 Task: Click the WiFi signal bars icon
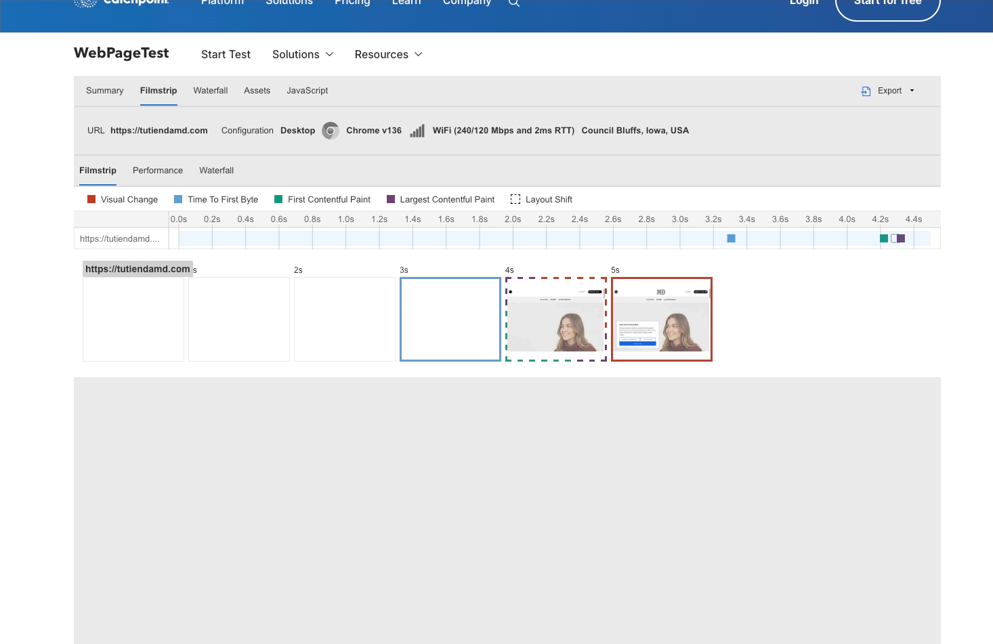click(417, 131)
